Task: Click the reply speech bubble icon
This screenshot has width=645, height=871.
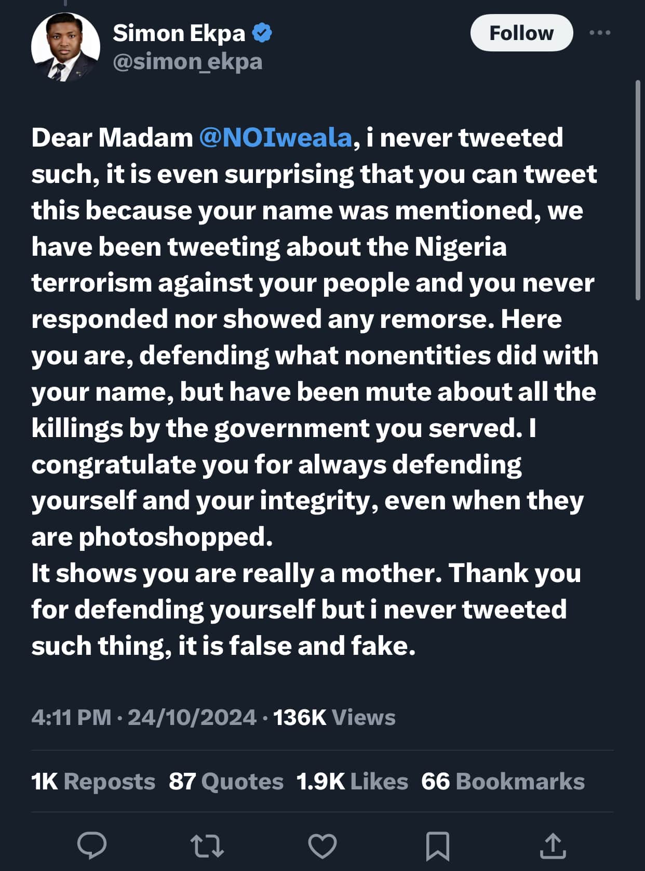Action: click(x=92, y=845)
